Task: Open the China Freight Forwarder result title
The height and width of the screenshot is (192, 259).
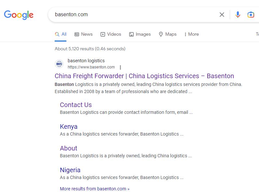Action: pyautogui.click(x=144, y=76)
